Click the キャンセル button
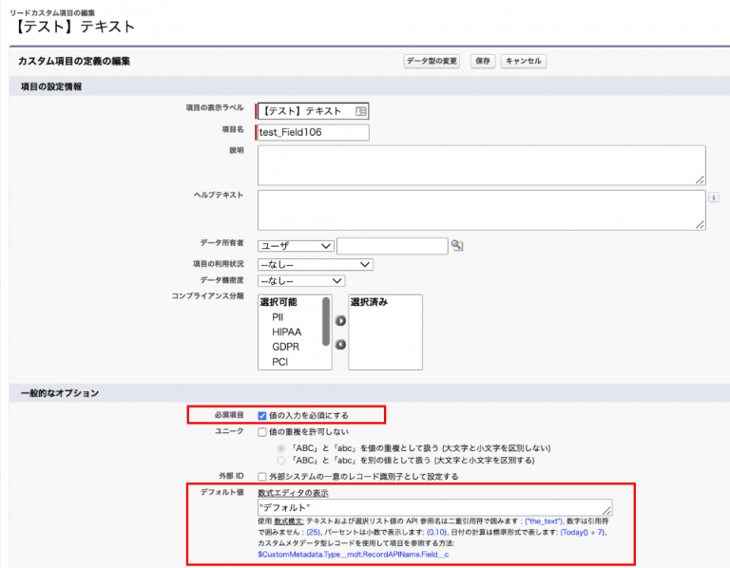 click(x=523, y=61)
